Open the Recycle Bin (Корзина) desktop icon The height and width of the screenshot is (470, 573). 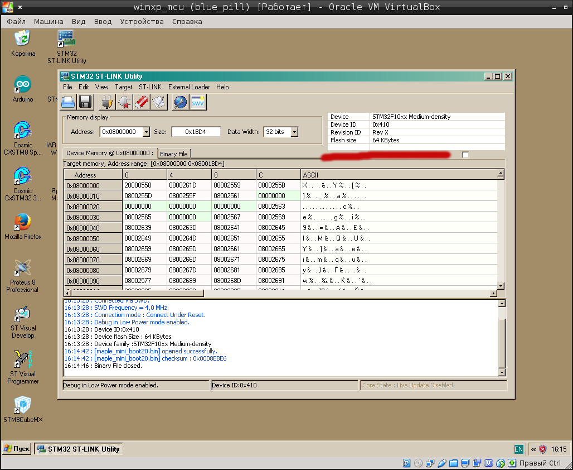point(23,43)
